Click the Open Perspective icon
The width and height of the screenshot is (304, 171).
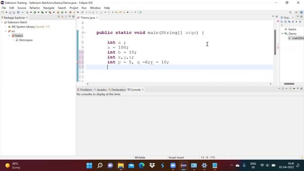[296, 12]
